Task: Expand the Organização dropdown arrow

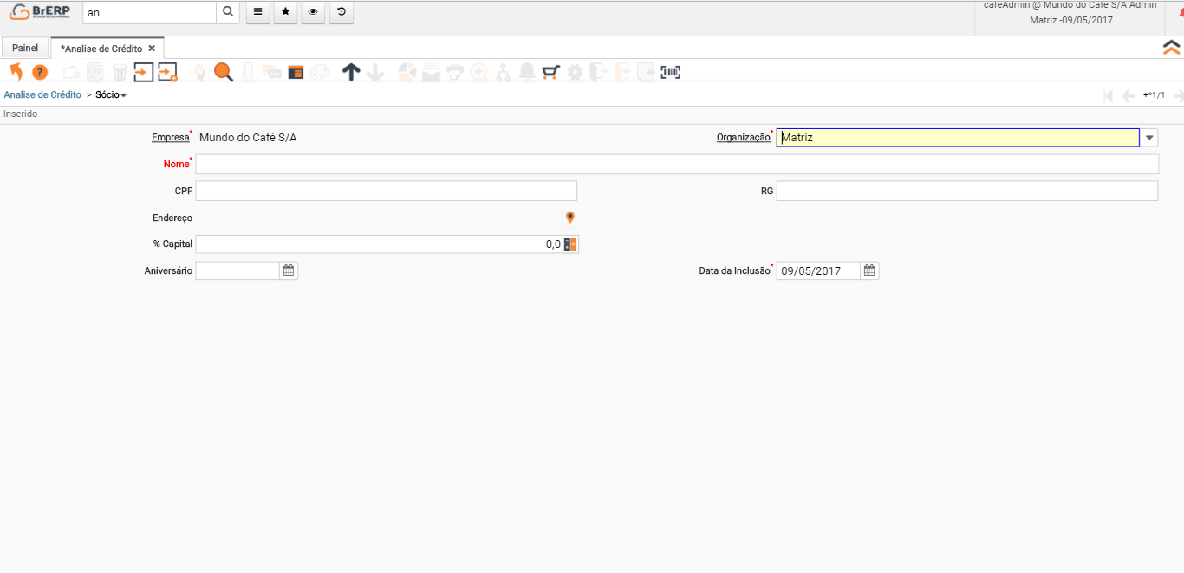Action: pos(1149,137)
